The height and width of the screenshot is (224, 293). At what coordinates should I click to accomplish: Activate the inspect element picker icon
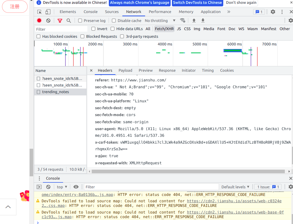click(x=39, y=12)
